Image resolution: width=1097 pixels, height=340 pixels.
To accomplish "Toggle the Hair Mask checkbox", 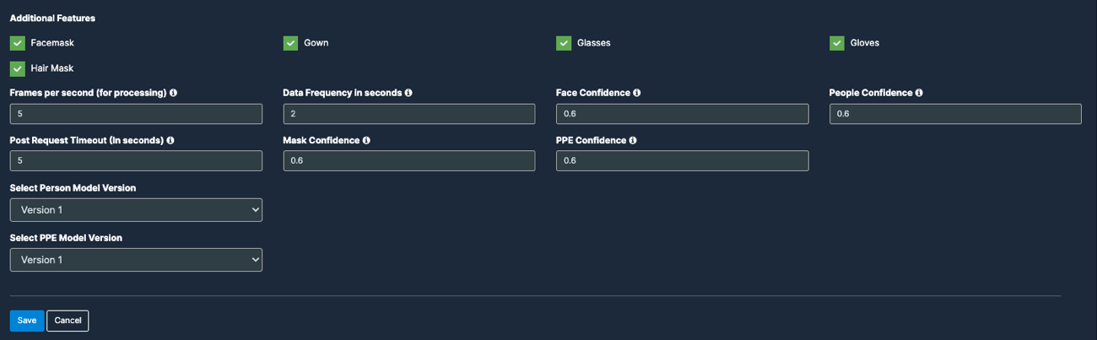I will [18, 68].
